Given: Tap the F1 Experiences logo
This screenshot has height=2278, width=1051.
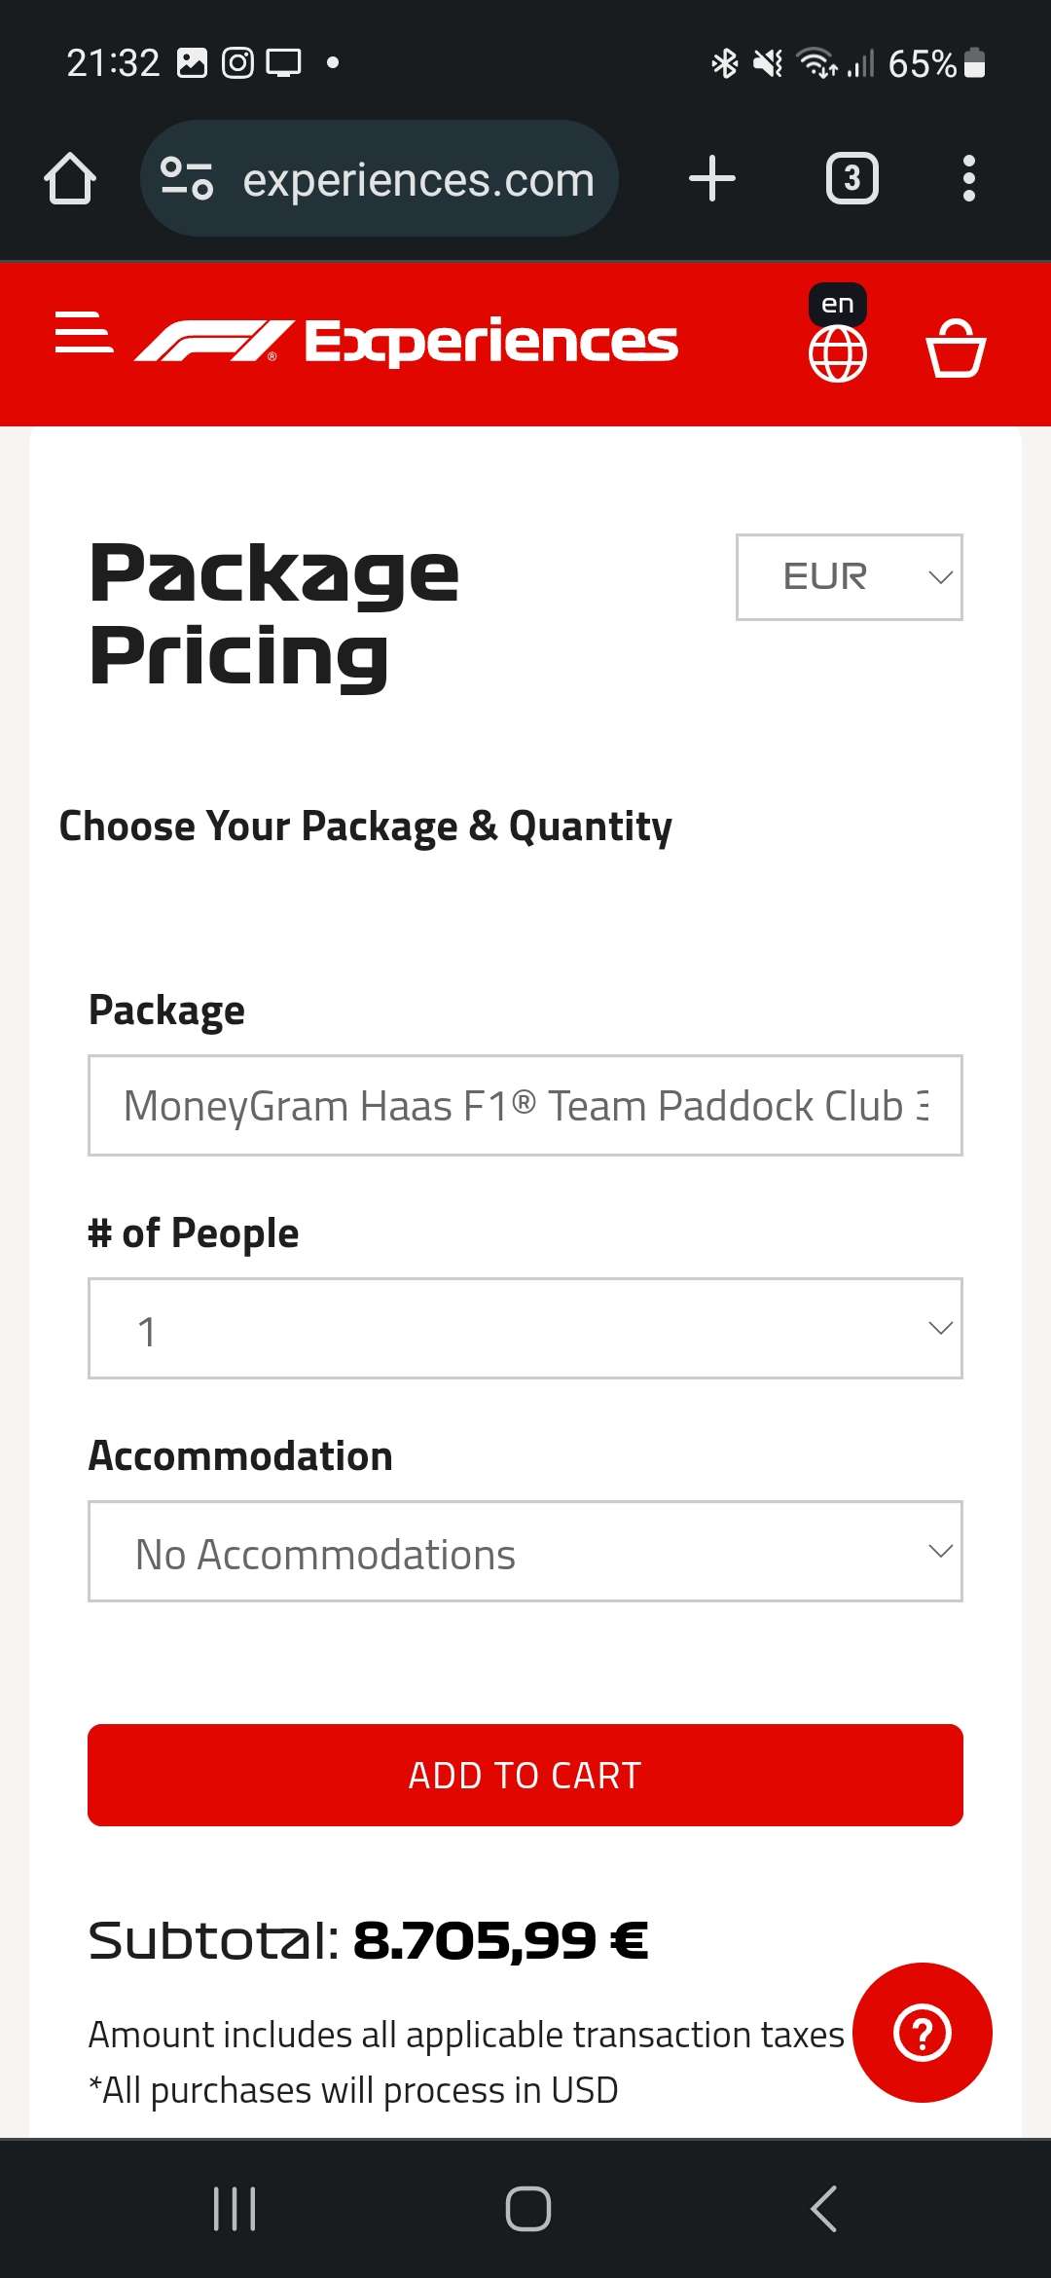Looking at the screenshot, I should pyautogui.click(x=406, y=341).
